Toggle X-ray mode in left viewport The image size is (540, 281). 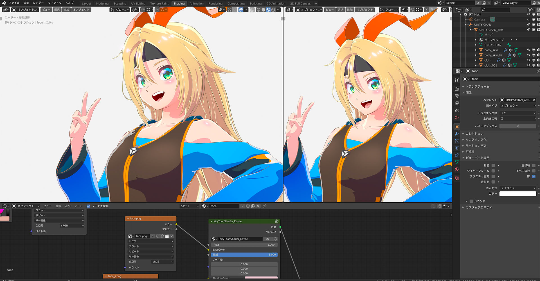252,10
